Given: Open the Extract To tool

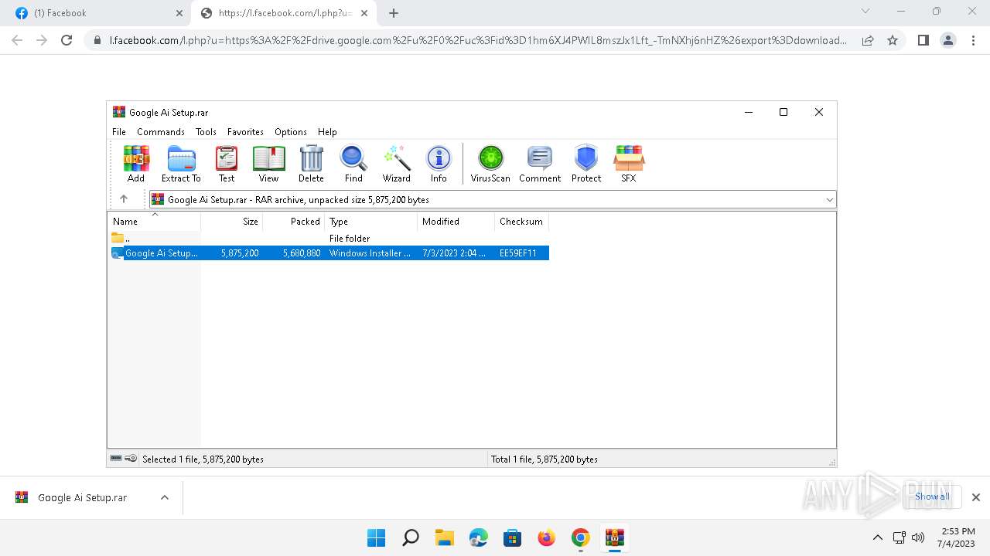Looking at the screenshot, I should pos(181,164).
